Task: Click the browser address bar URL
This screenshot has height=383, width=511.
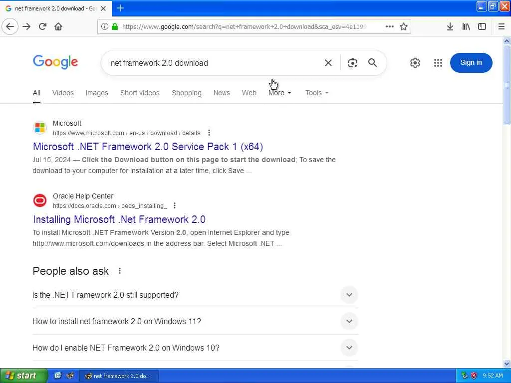Action: pyautogui.click(x=245, y=27)
